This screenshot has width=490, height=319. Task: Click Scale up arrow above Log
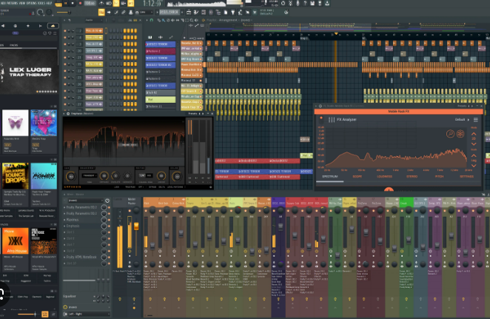pos(474,155)
